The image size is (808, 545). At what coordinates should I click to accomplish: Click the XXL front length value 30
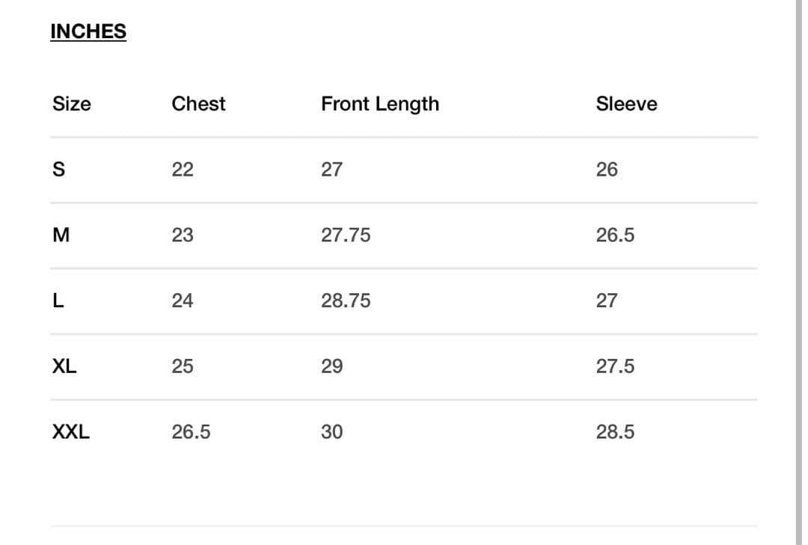click(x=332, y=431)
